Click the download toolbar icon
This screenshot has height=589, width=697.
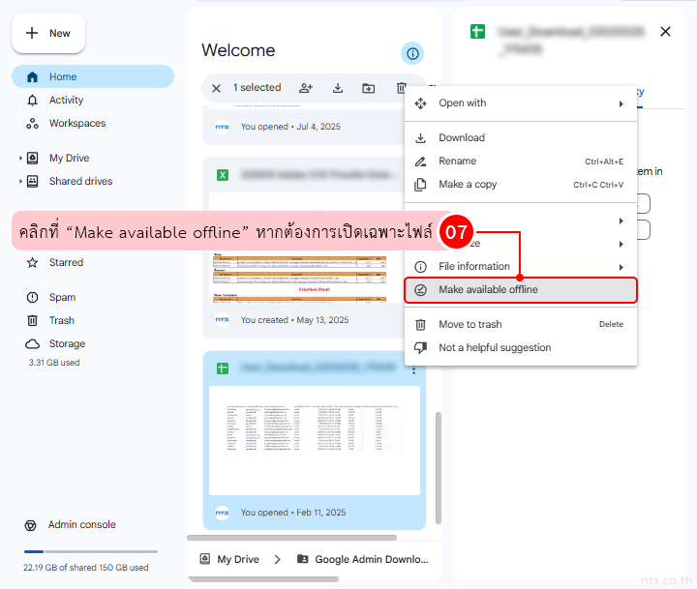pos(338,88)
